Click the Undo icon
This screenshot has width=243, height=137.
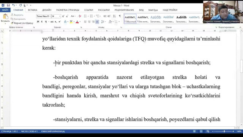point(14,5)
